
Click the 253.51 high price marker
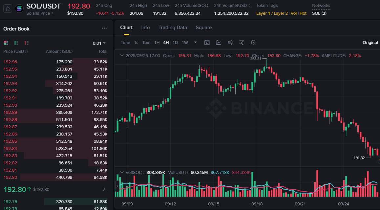[256, 59]
